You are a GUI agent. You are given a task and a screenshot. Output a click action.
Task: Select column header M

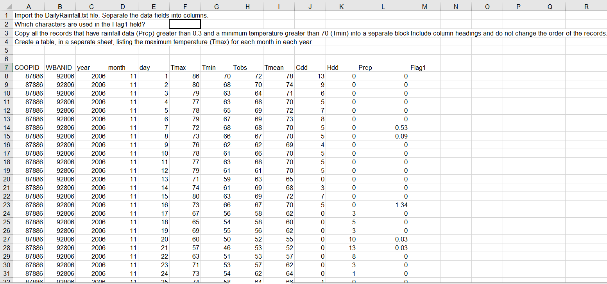coord(424,7)
